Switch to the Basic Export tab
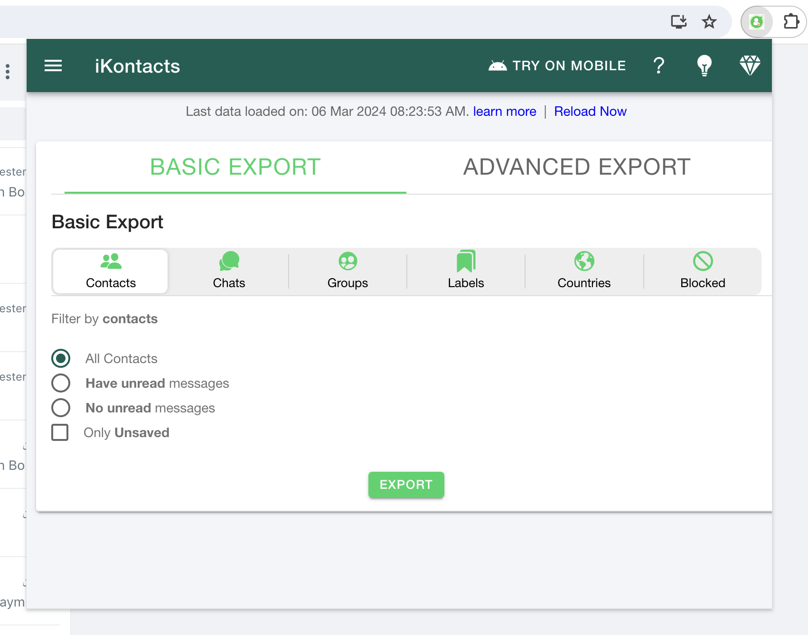Viewport: 808px width, 635px height. [235, 167]
